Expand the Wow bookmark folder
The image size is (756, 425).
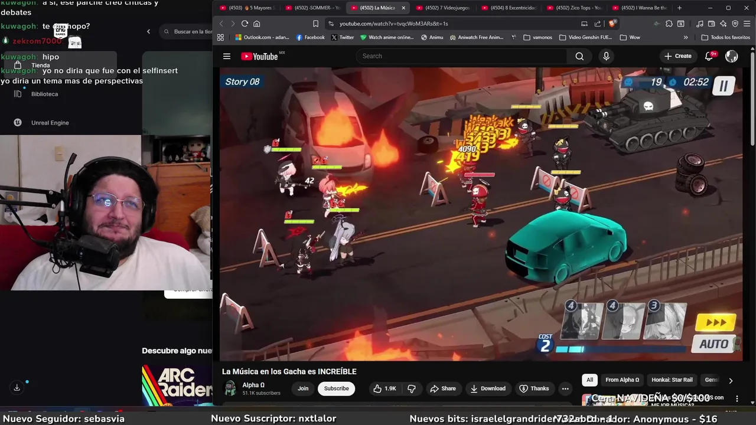coord(630,37)
